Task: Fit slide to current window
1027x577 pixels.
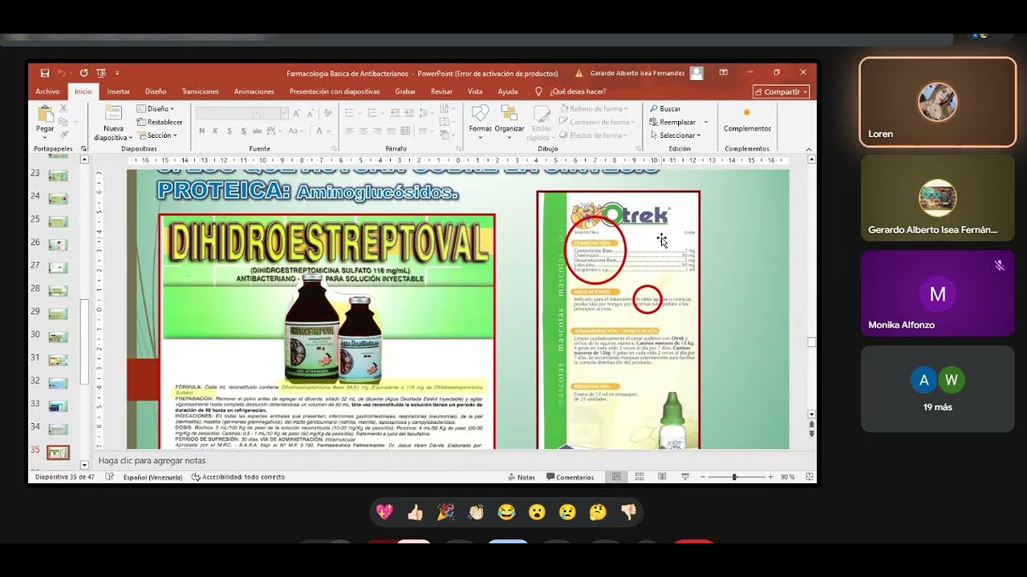Action: 810,477
